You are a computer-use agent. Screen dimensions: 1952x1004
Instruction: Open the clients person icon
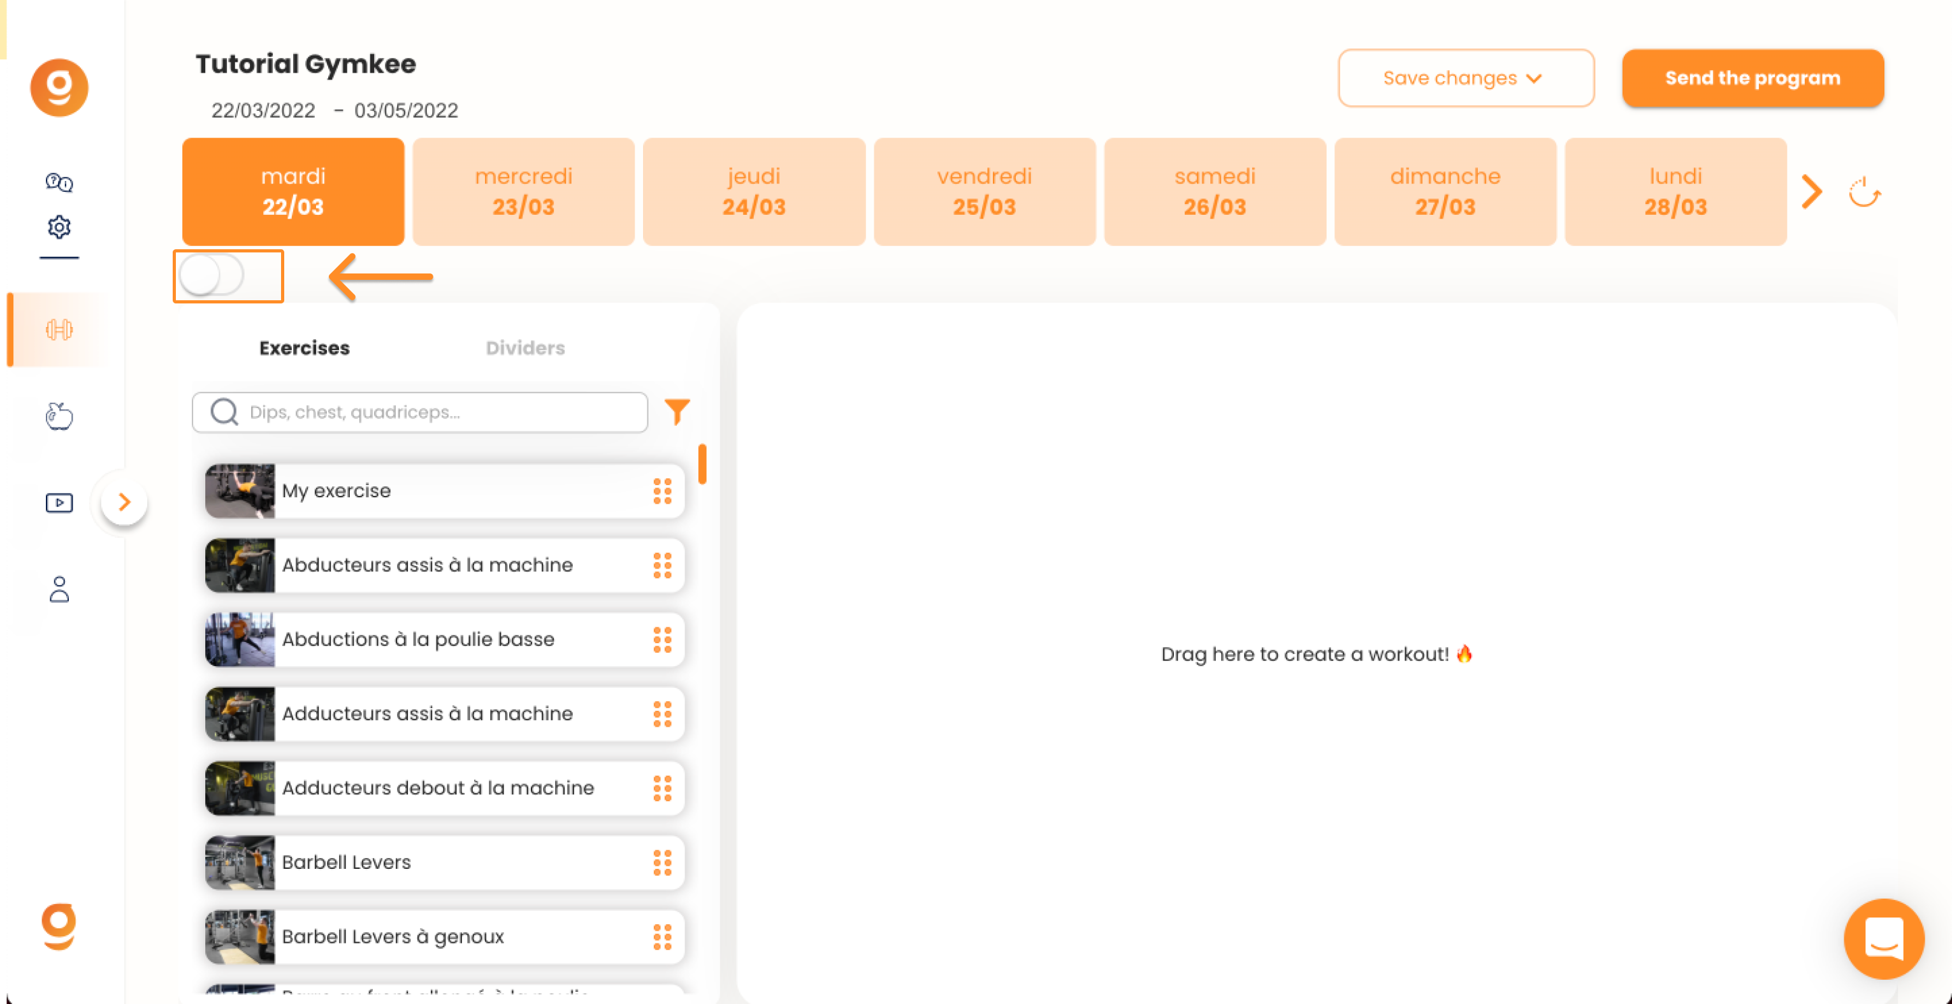click(59, 589)
